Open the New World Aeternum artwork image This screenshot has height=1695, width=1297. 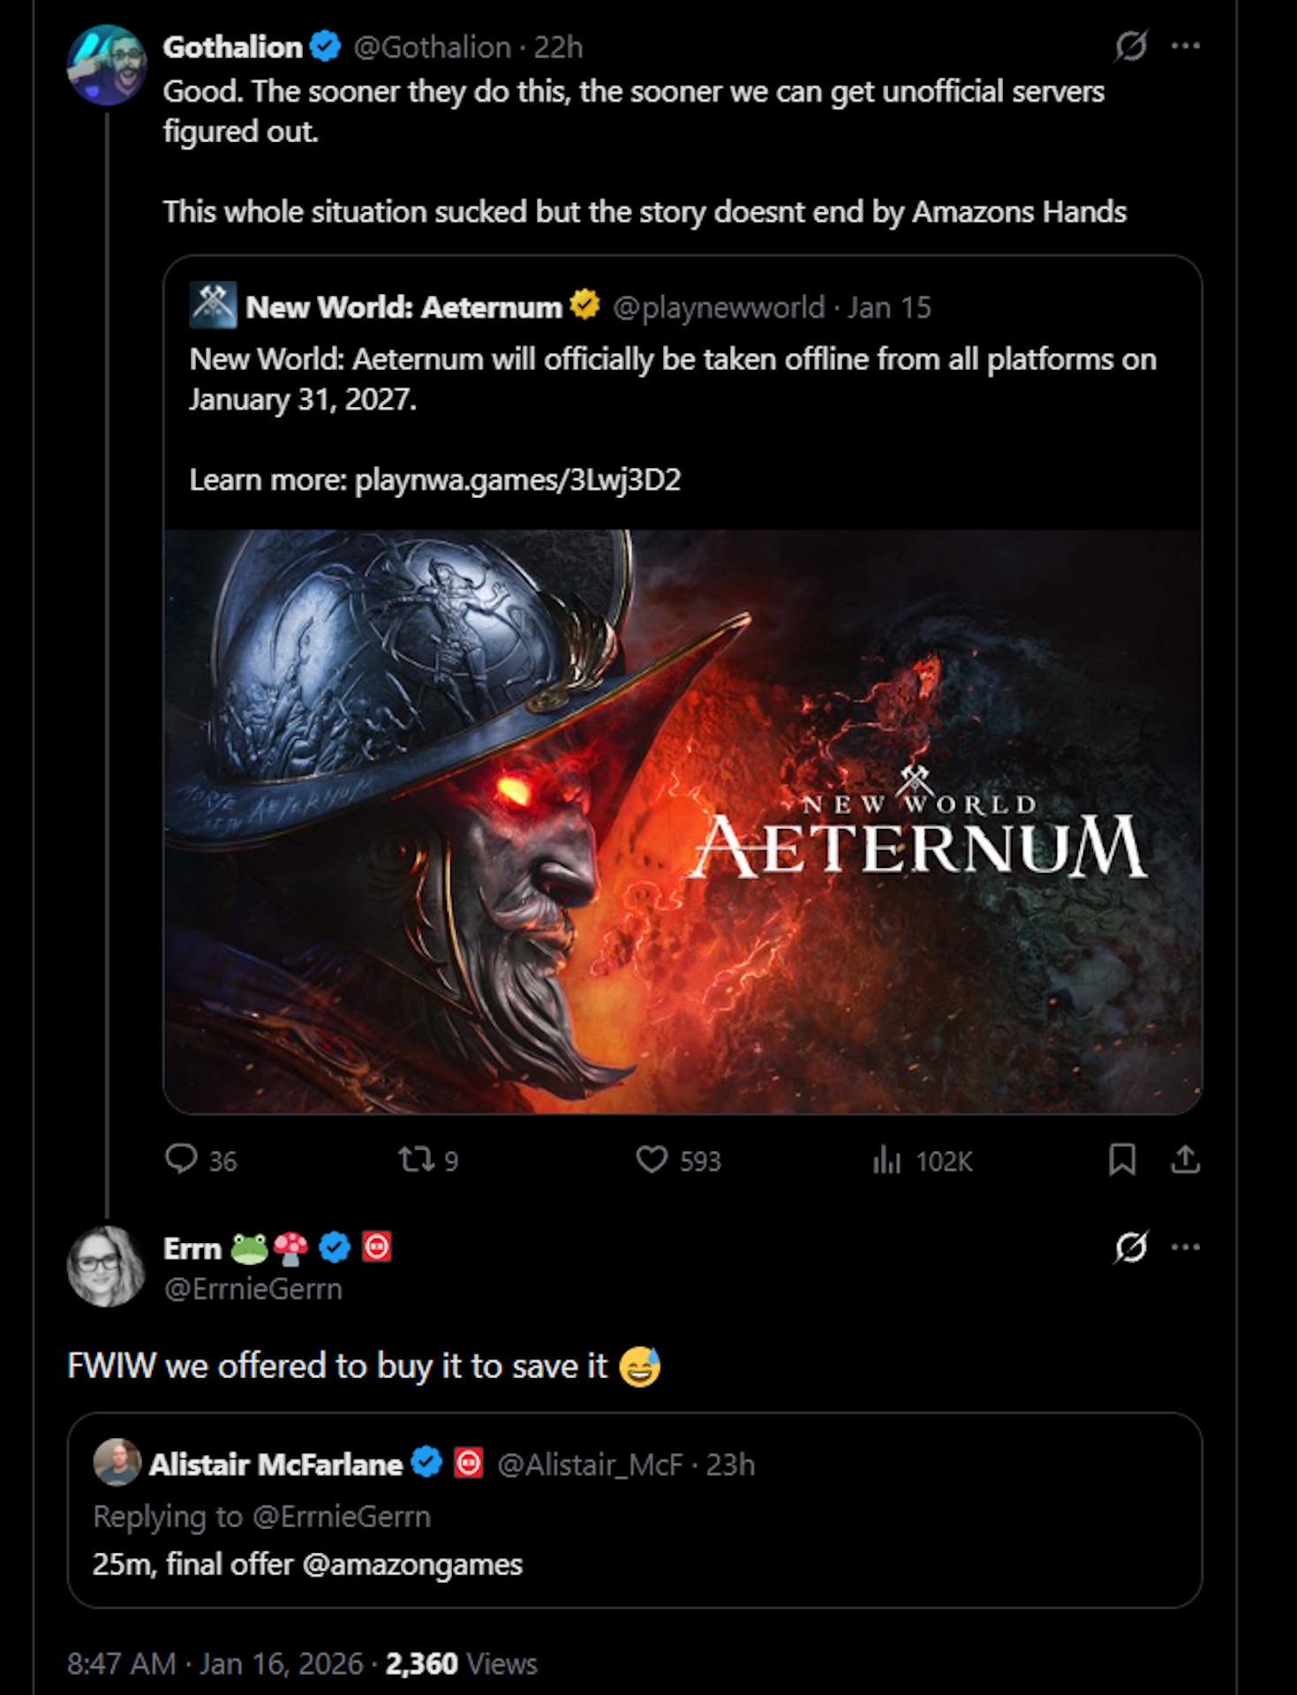(682, 821)
